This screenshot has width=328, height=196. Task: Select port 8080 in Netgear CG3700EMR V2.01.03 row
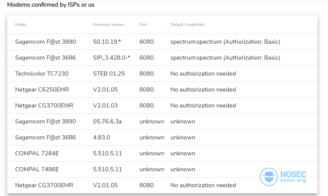click(147, 105)
